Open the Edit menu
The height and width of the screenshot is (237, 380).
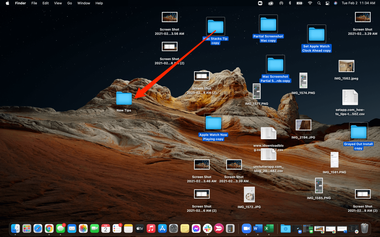(x=46, y=3)
